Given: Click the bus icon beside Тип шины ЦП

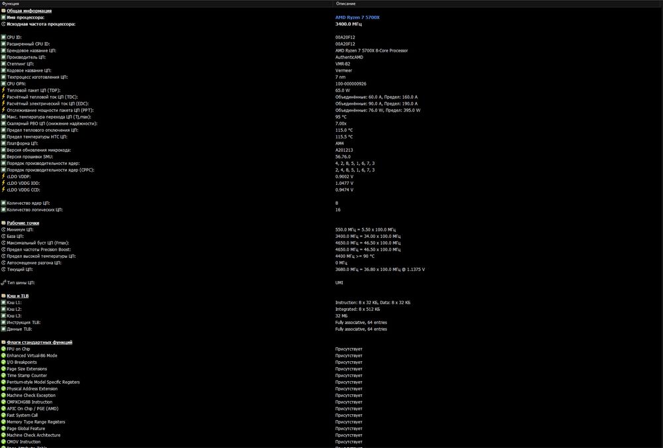Looking at the screenshot, I should pos(3,282).
